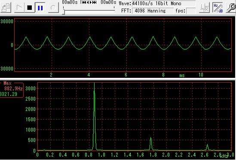Click the divider between waveform and spectrum panes
Viewport: 236px width, 160px height.
[x=118, y=79]
